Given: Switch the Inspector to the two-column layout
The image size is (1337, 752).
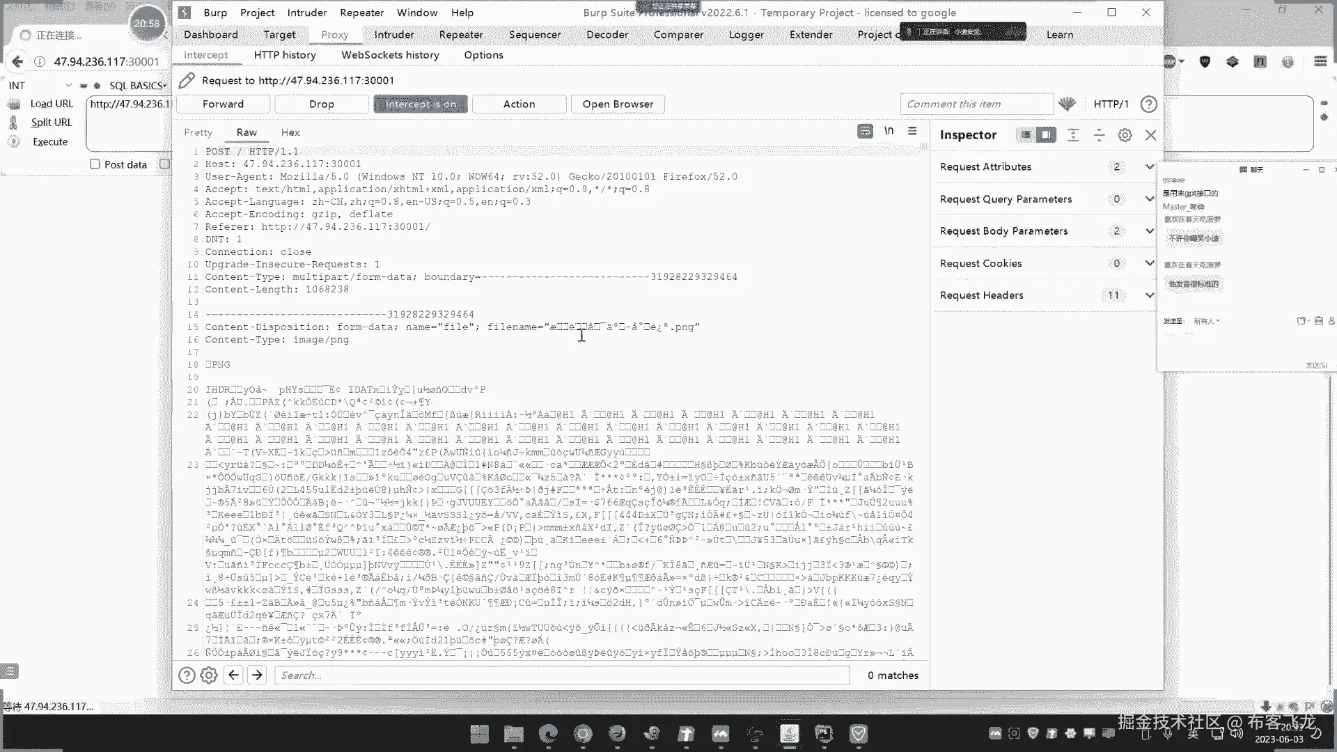Looking at the screenshot, I should click(x=1045, y=135).
